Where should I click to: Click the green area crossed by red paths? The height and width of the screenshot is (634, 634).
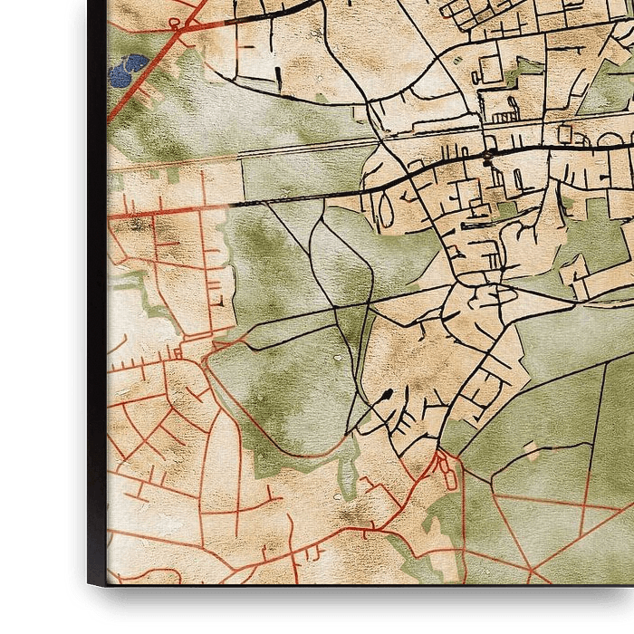pos(543,525)
